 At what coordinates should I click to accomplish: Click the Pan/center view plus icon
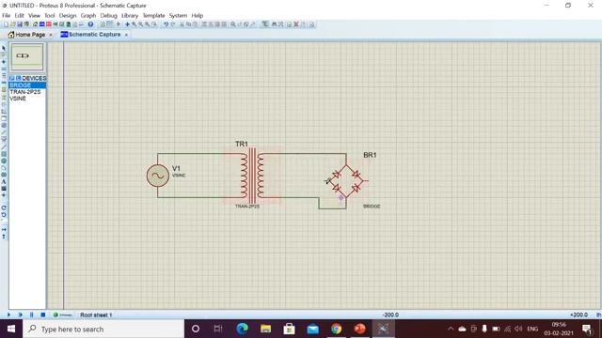127,24
